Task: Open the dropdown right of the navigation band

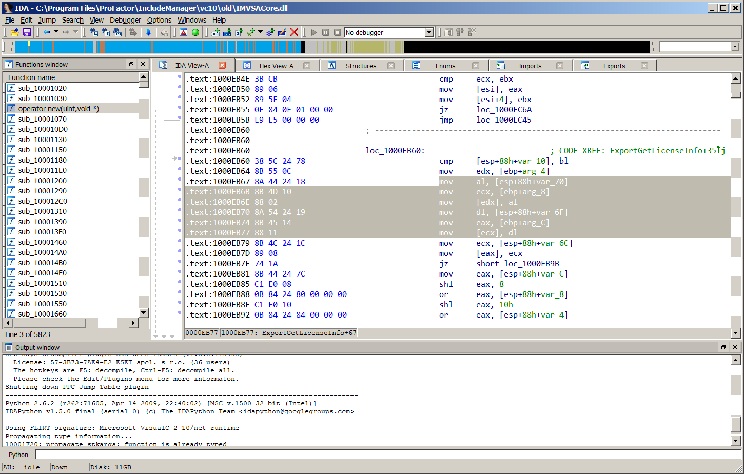Action: click(735, 47)
